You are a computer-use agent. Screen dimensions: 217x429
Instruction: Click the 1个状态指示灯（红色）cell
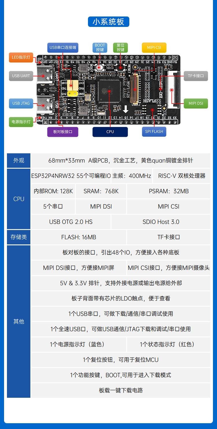tap(169, 345)
